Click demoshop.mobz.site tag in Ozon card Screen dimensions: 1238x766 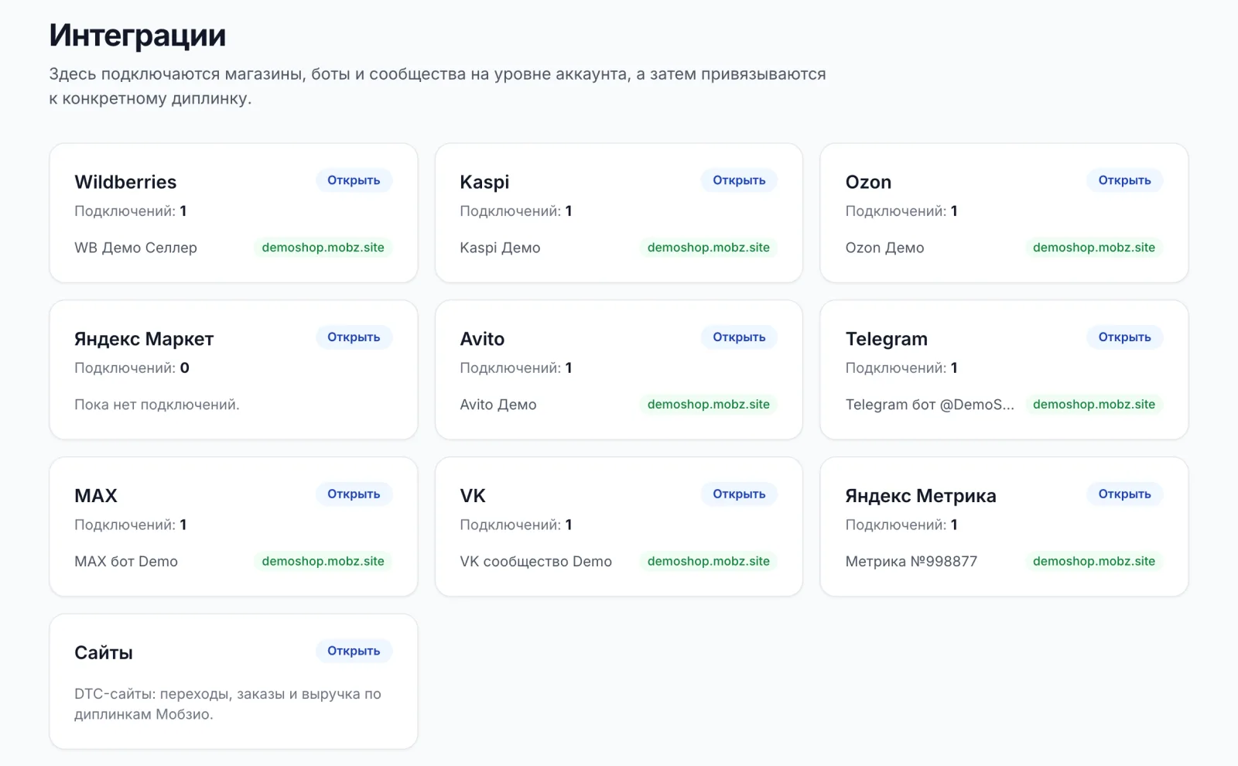[1093, 248]
